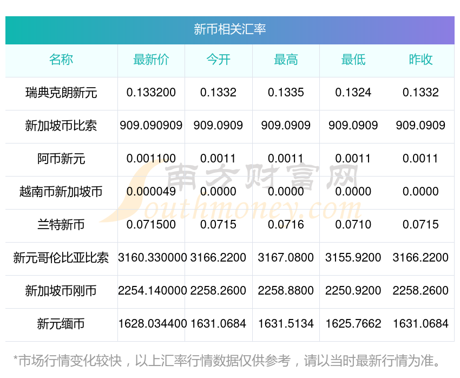
Task: Click 新元缅币 昨收 value 1631.0684
Action: click(x=420, y=324)
